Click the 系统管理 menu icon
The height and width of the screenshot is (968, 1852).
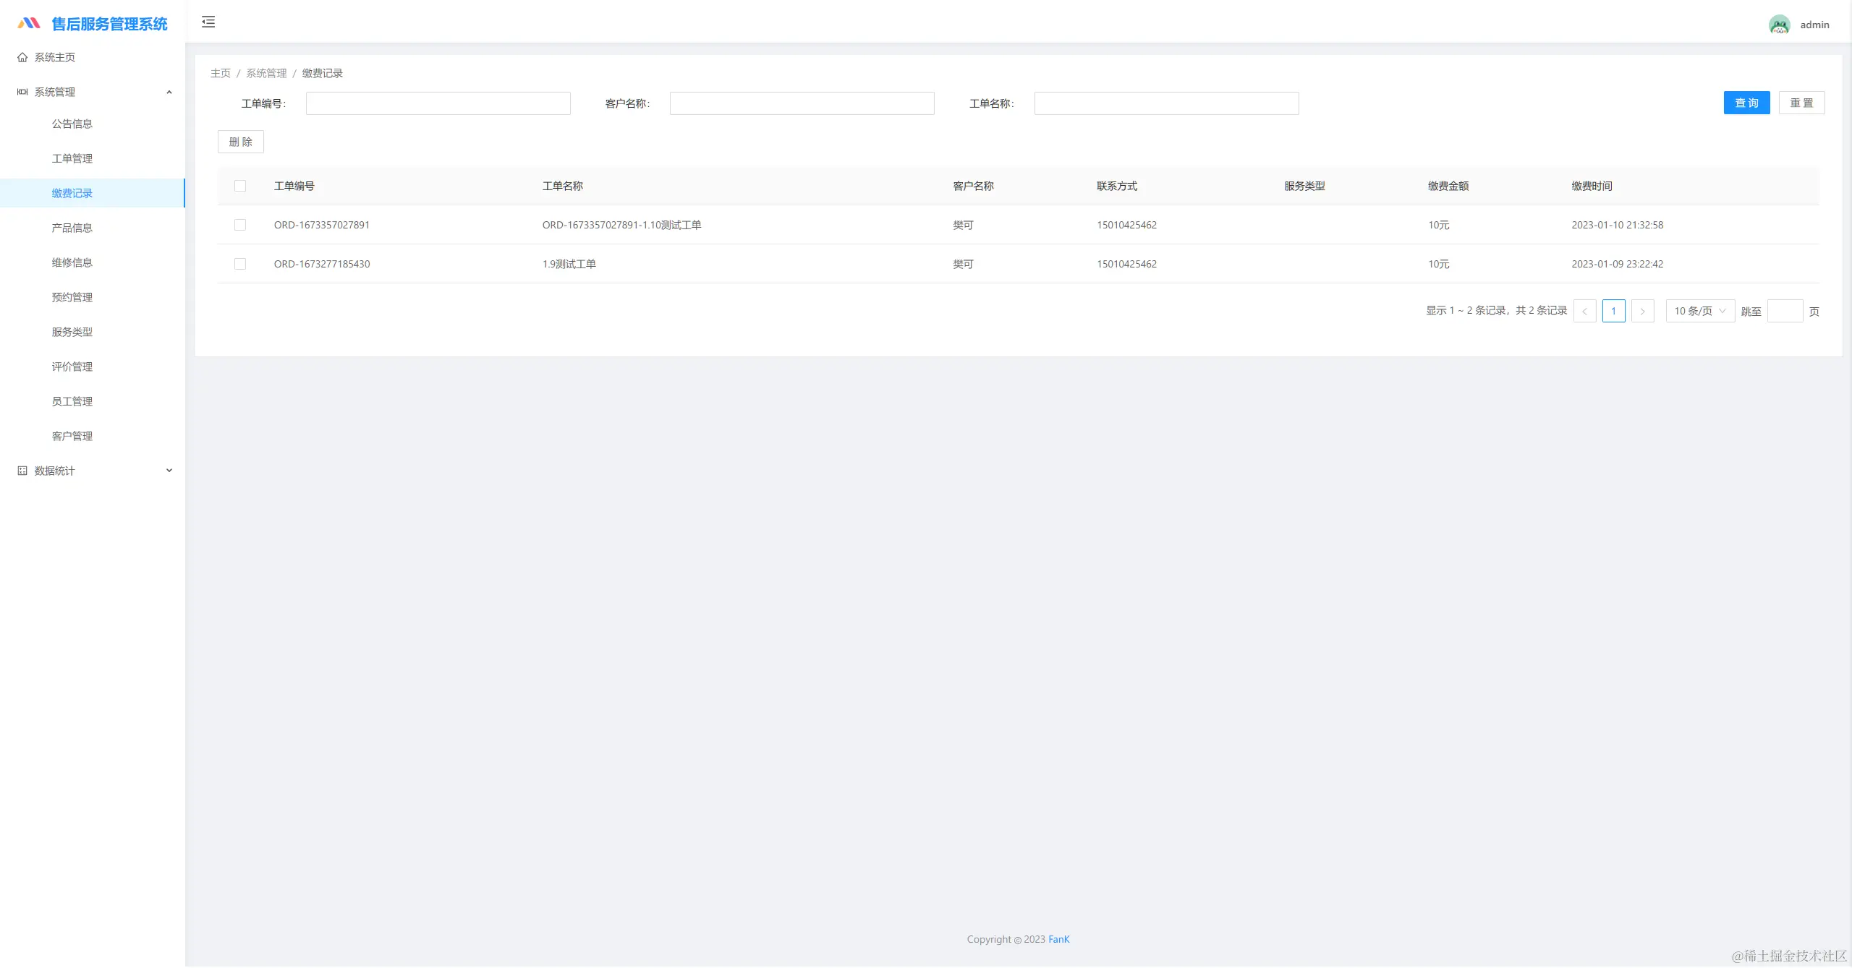[22, 92]
